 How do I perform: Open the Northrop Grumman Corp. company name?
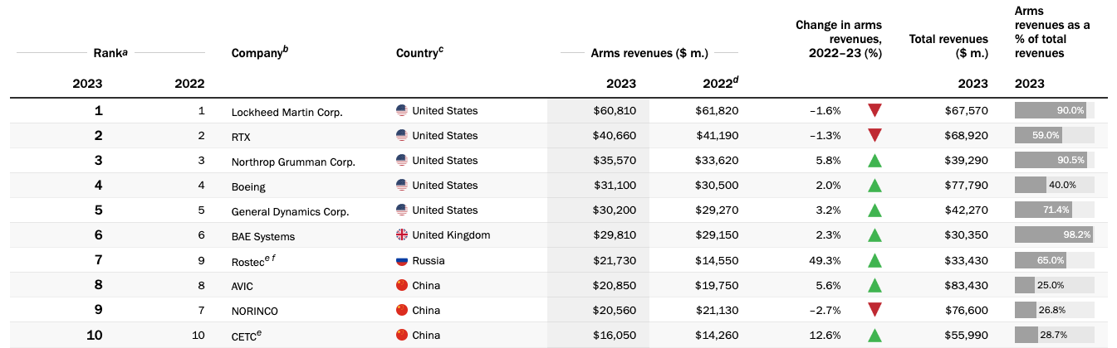pyautogui.click(x=293, y=162)
